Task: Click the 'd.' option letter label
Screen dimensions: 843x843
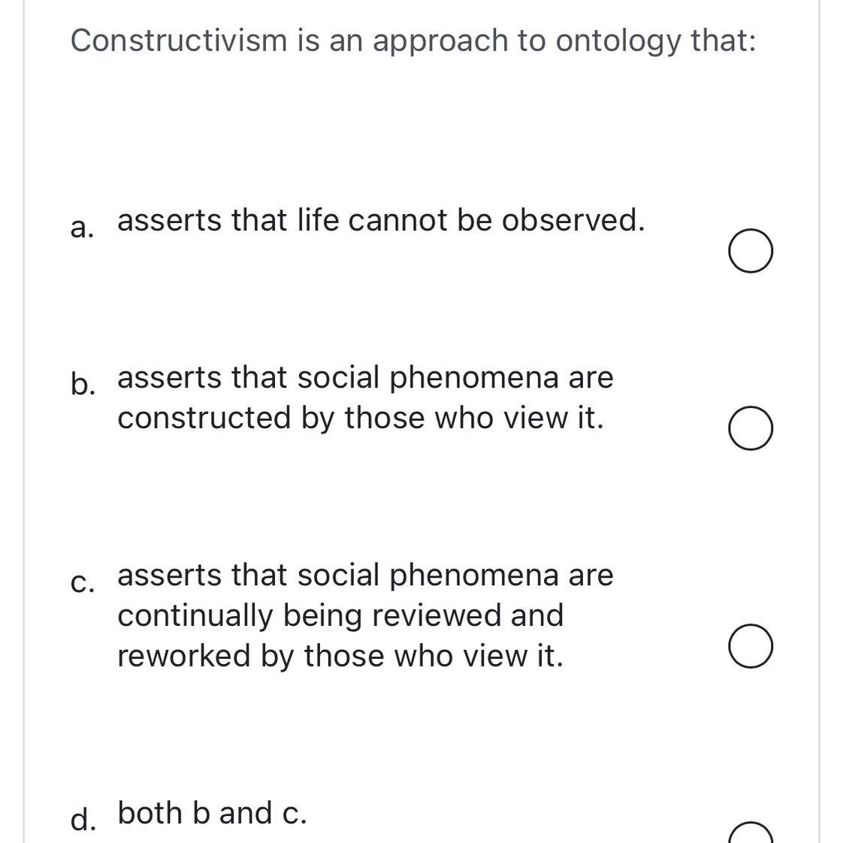Action: click(x=83, y=820)
